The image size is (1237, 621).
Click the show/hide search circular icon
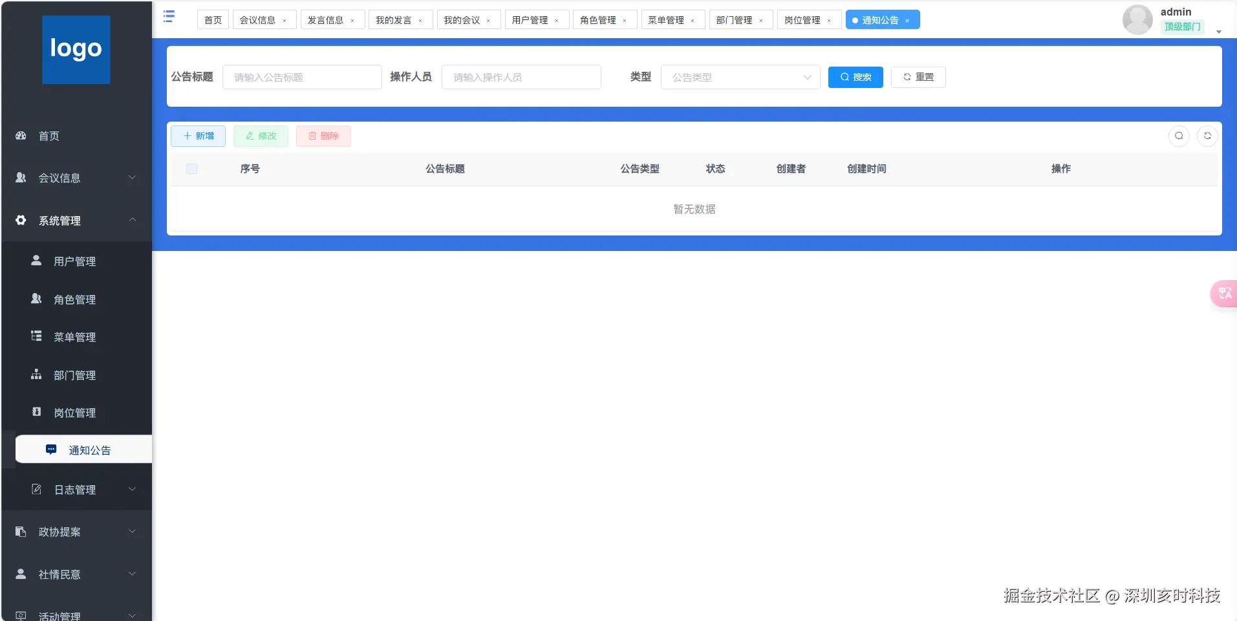point(1179,136)
